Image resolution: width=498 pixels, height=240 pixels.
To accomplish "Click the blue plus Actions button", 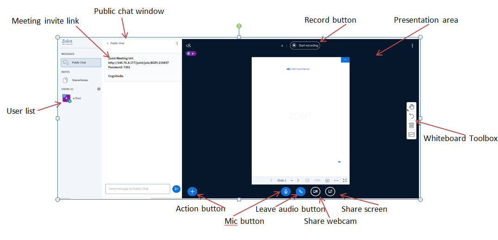I will [x=193, y=191].
